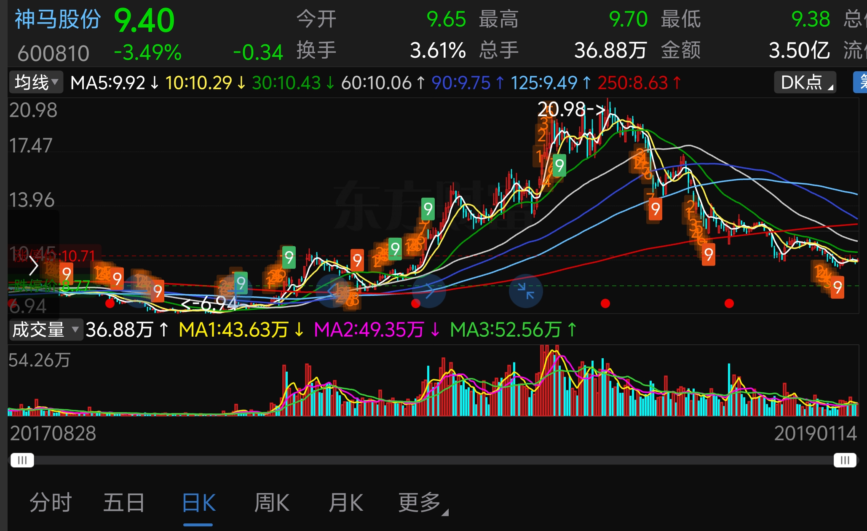
Task: Switch to the 分时 tab
Action: tap(51, 503)
